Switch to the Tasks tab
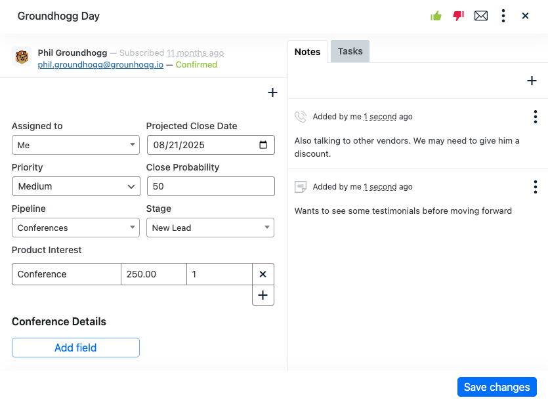548x402 pixels. (350, 51)
